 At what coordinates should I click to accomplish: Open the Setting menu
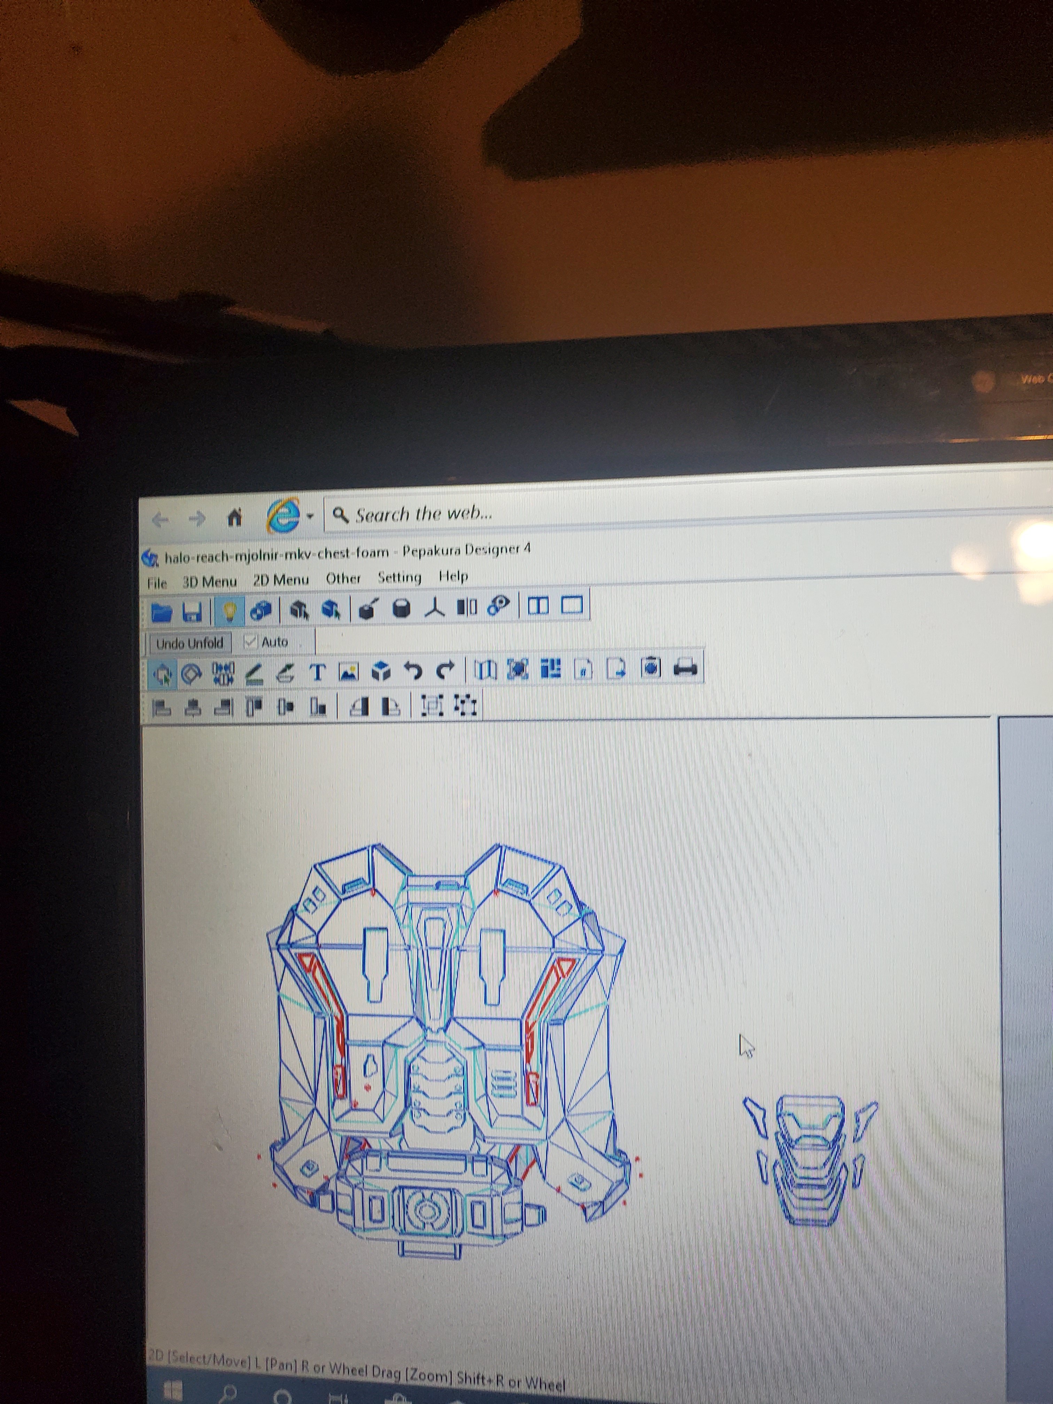point(399,577)
